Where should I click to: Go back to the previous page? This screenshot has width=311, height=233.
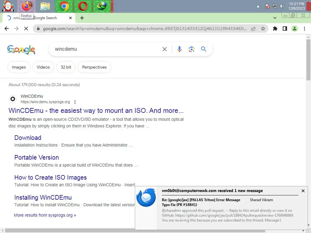(x=7, y=29)
